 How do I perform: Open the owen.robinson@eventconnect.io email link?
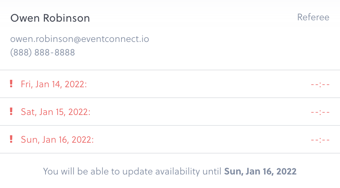click(80, 39)
